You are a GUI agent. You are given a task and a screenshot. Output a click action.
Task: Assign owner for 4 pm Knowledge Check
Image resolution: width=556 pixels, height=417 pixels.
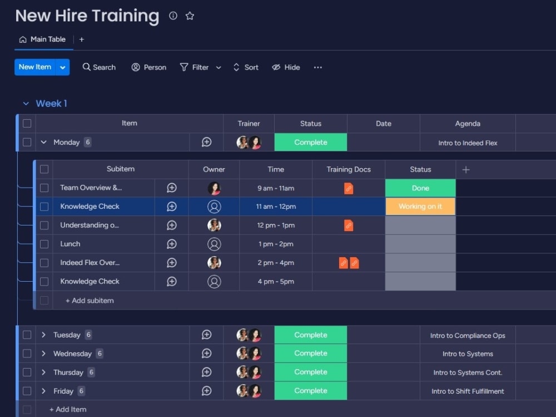coord(214,282)
